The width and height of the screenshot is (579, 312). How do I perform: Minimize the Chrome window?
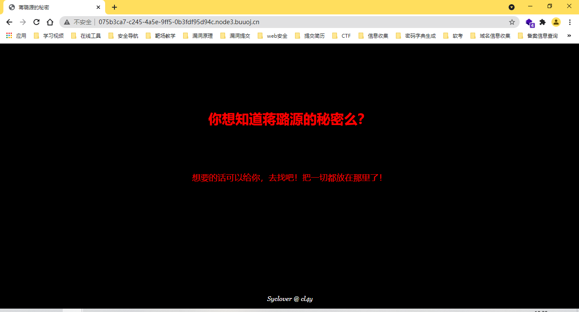pos(530,6)
